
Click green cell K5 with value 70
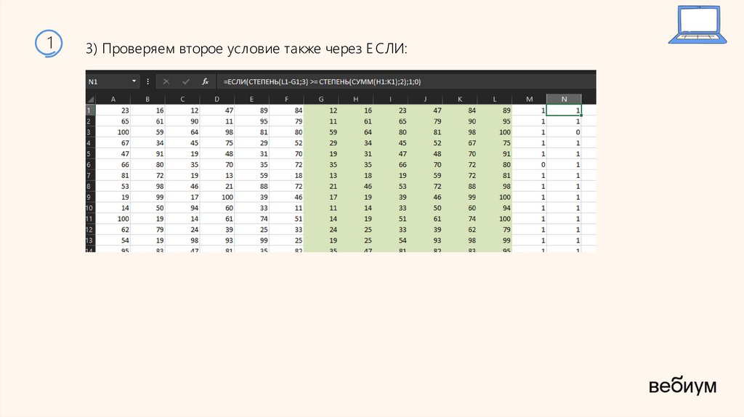click(459, 154)
